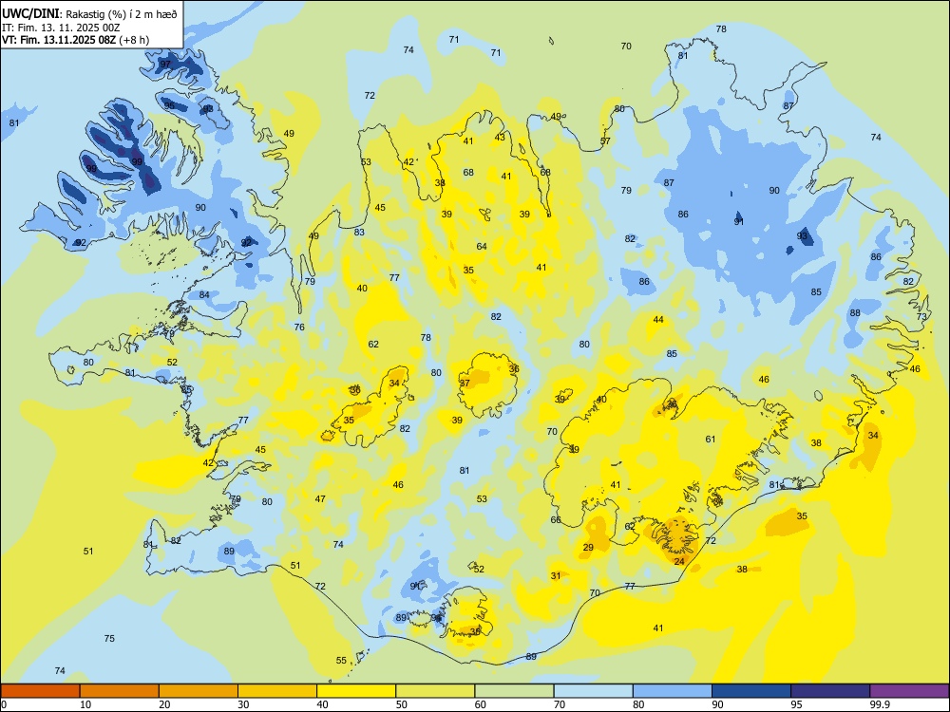Screen dimensions: 950x712
Task: Click the 99.9 legend tick label
Action: pos(879,704)
